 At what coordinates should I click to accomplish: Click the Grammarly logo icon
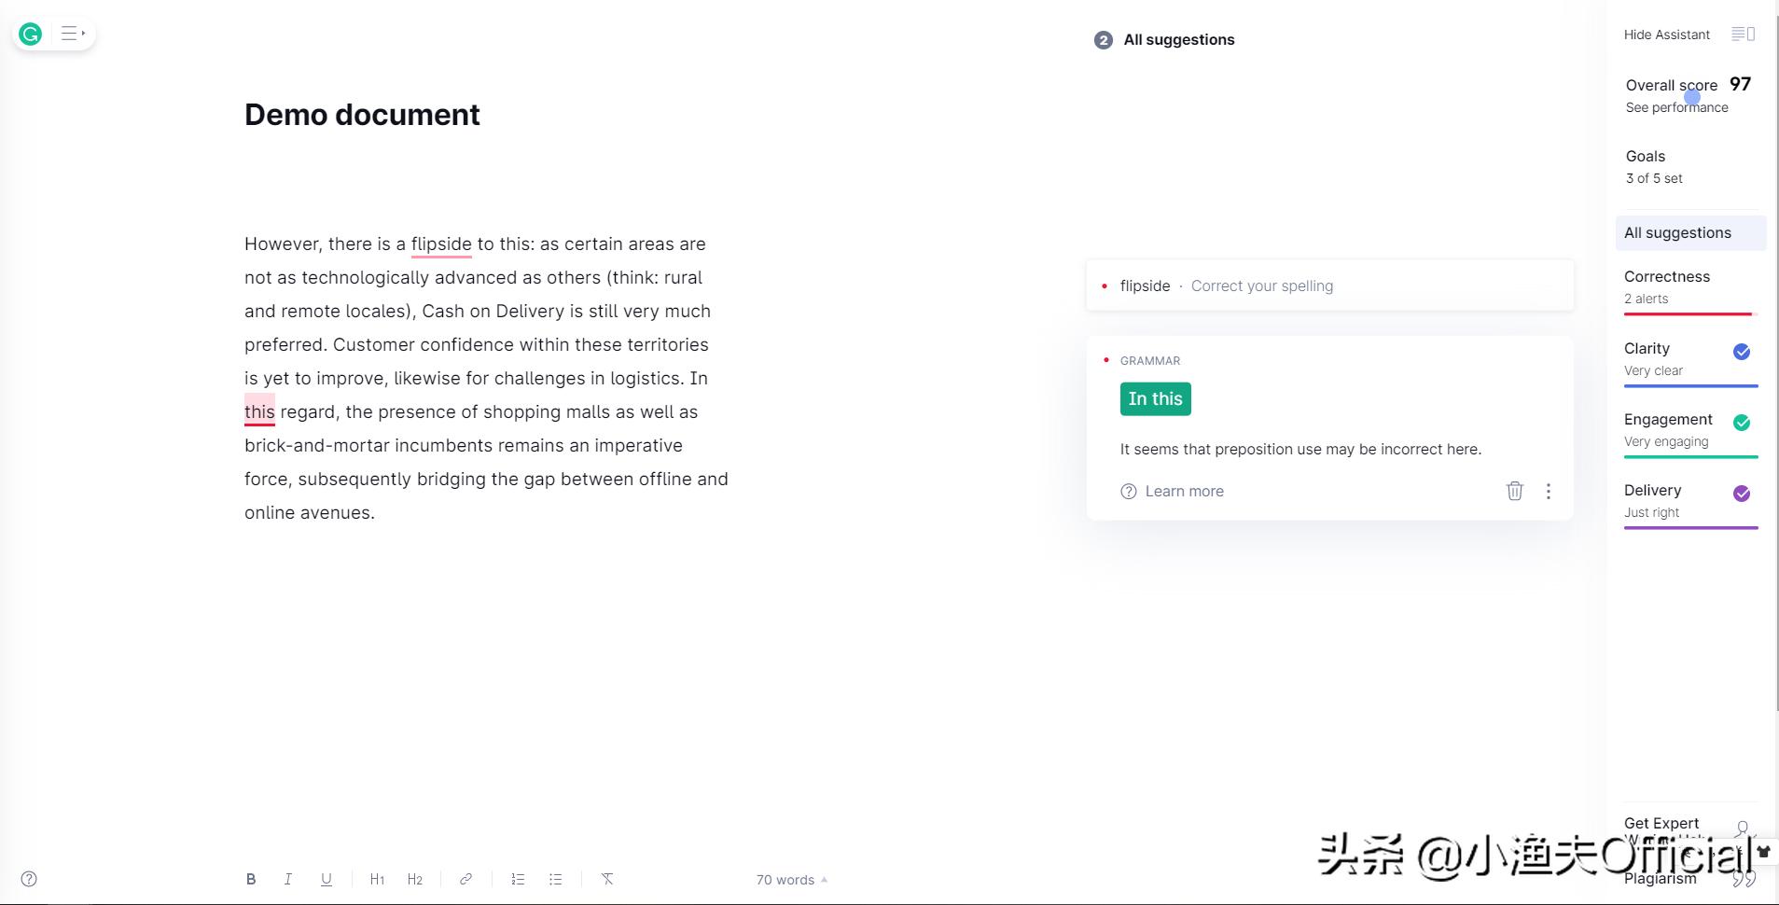click(31, 35)
